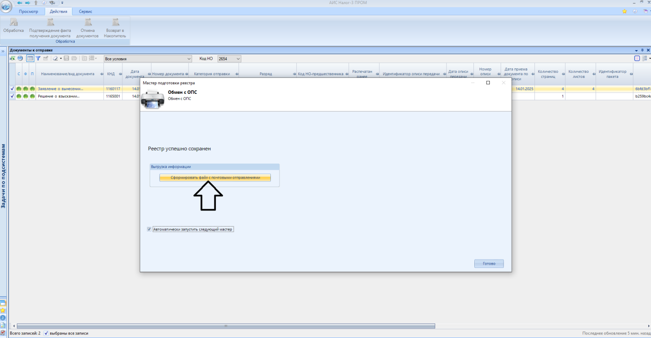
Task: Open the help question mark icon in left sidebar
Action: [x=3, y=318]
